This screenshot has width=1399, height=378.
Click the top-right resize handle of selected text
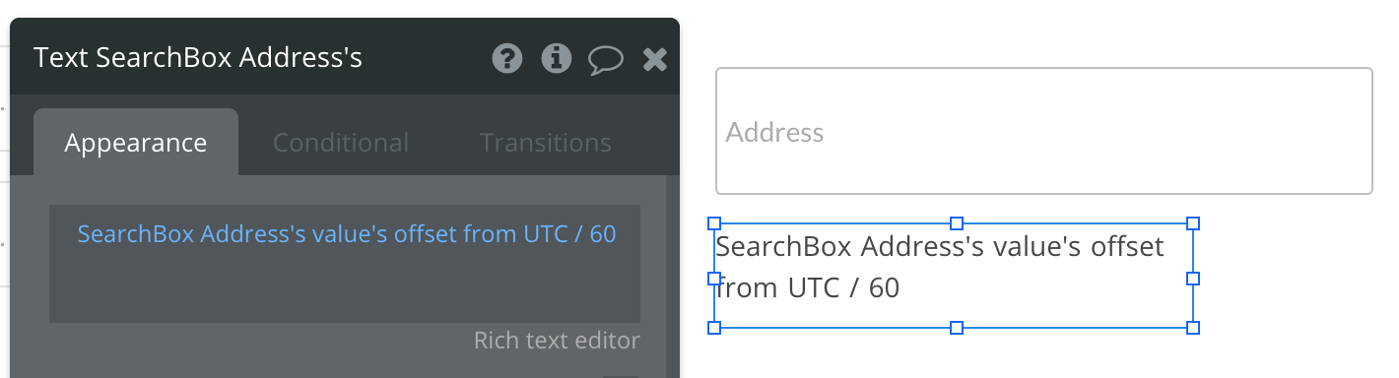1193,224
